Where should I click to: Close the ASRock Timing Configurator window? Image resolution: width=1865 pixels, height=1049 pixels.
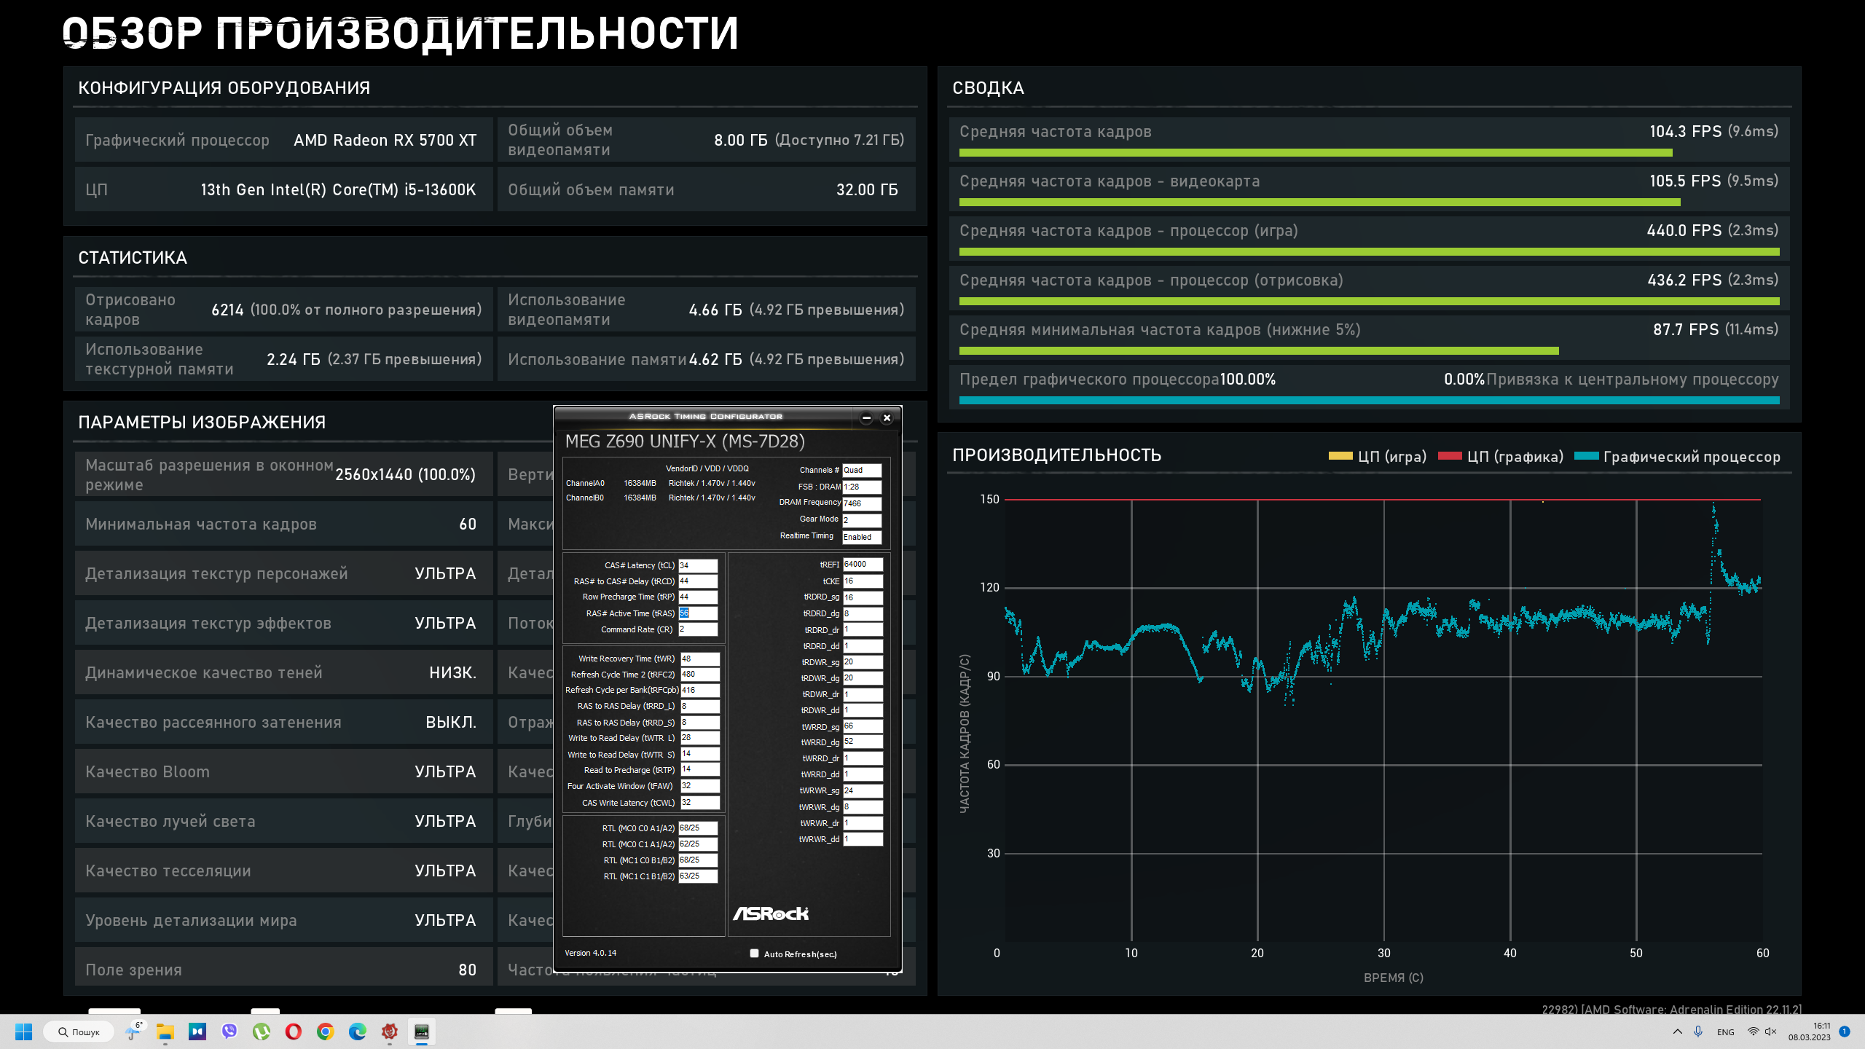[887, 417]
